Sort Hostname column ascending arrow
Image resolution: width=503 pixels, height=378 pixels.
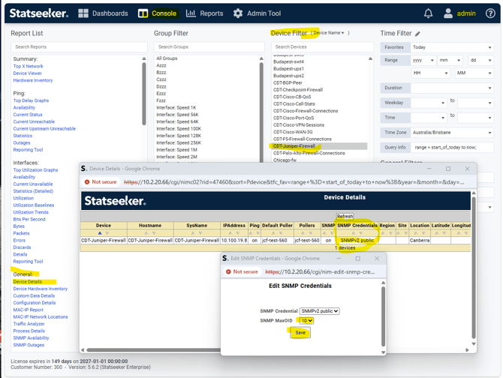[146, 233]
